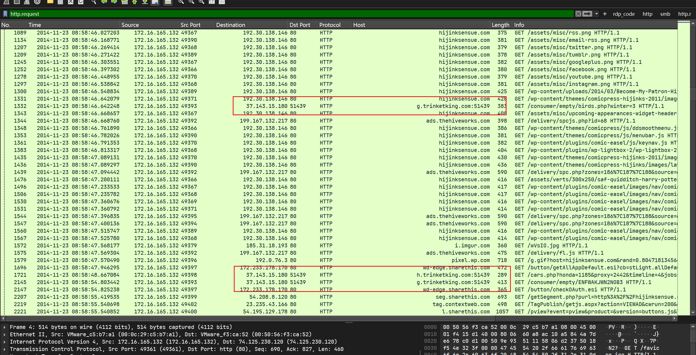Click scroll-left arrow of horizontal scrollbar
The height and width of the screenshot is (355, 696).
point(3,318)
